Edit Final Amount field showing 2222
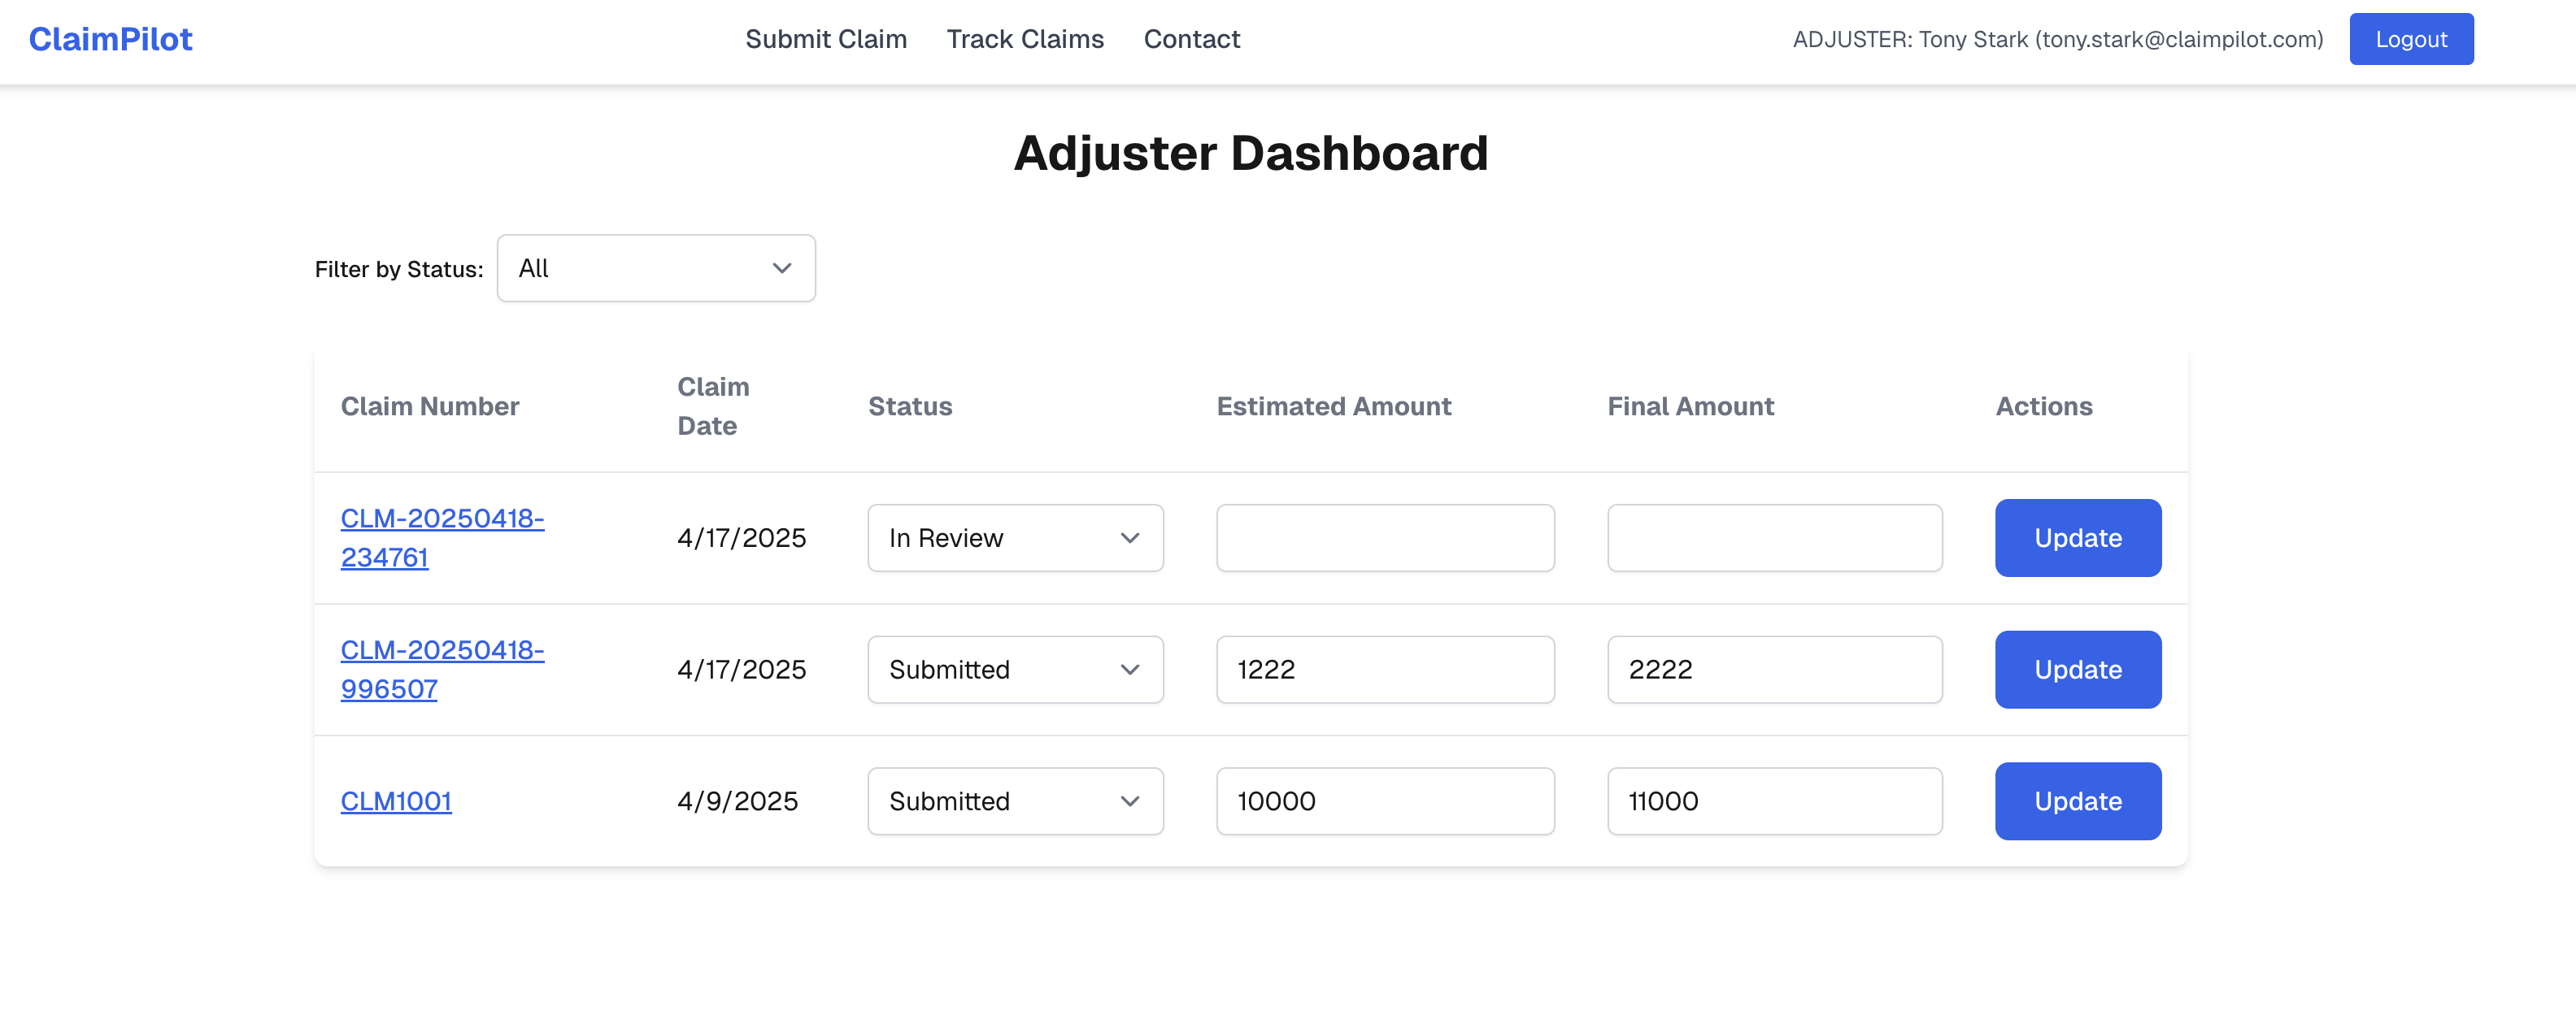Viewport: 2576px width, 1024px height. (1775, 670)
